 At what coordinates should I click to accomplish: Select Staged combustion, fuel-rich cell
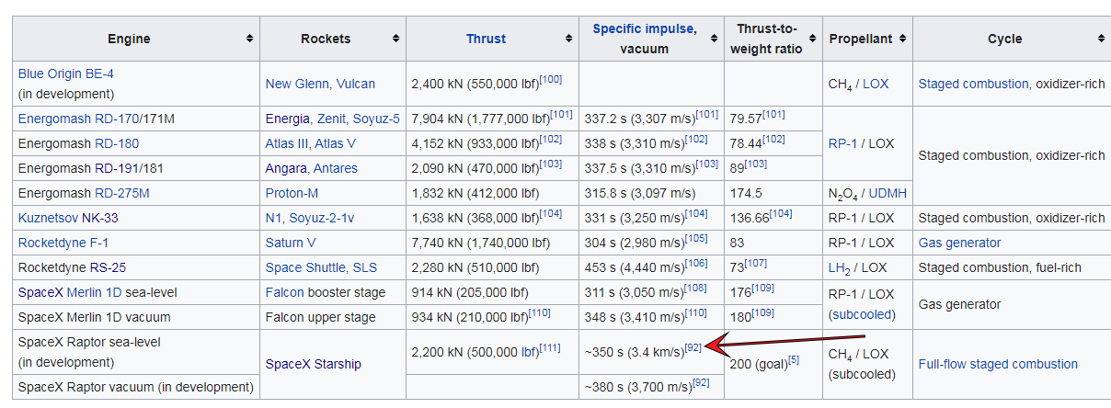(1013, 267)
